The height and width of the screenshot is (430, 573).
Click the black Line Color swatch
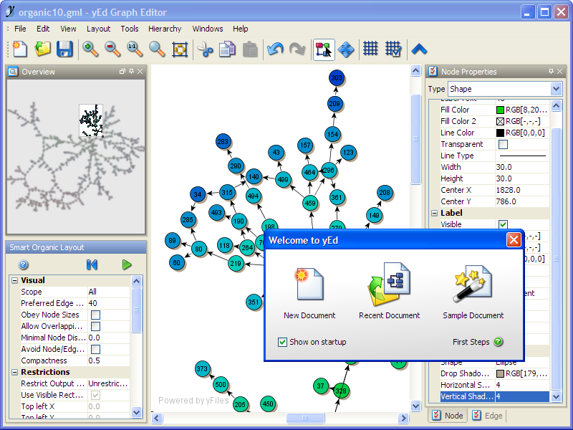[x=500, y=133]
